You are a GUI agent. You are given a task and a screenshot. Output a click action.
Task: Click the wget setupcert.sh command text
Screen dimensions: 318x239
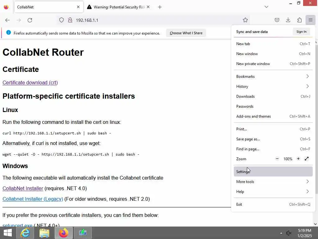[71, 154]
